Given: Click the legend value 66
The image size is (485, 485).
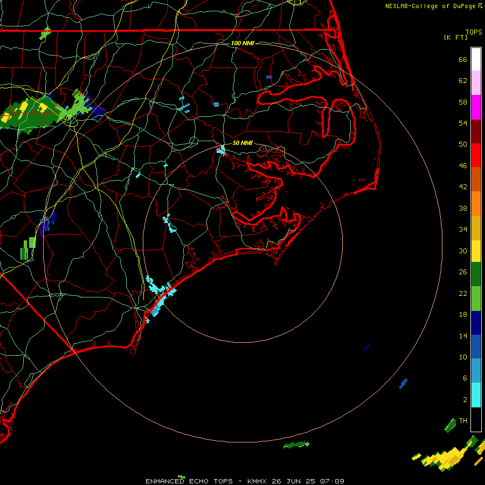Looking at the screenshot, I should click(463, 59).
